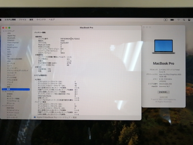Click the computer icon in path bar
This screenshot has height=145, width=193.
35,118
